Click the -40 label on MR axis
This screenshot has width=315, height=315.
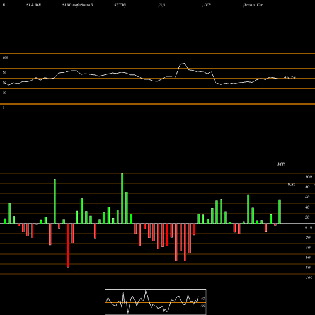pos(307,248)
